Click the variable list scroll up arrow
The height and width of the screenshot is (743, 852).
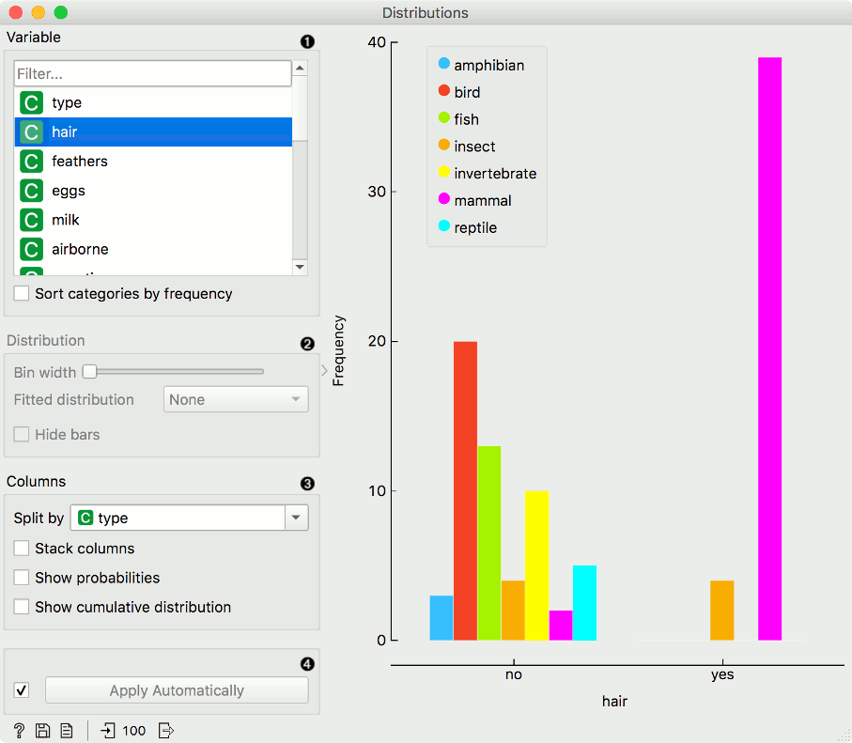pyautogui.click(x=300, y=68)
